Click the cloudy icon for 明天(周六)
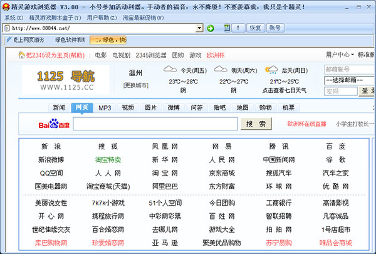Viewport: 376px width, 254px height. tap(221, 70)
